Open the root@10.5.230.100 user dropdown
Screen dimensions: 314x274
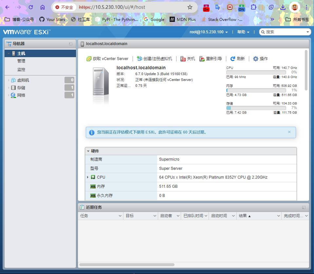pyautogui.click(x=209, y=32)
